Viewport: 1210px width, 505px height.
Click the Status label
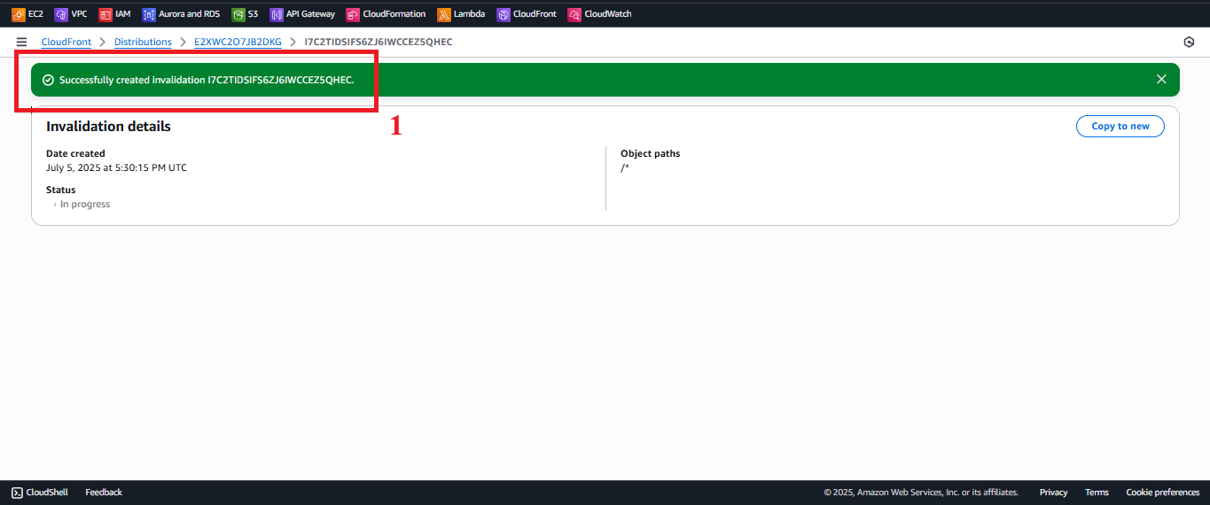pos(61,190)
